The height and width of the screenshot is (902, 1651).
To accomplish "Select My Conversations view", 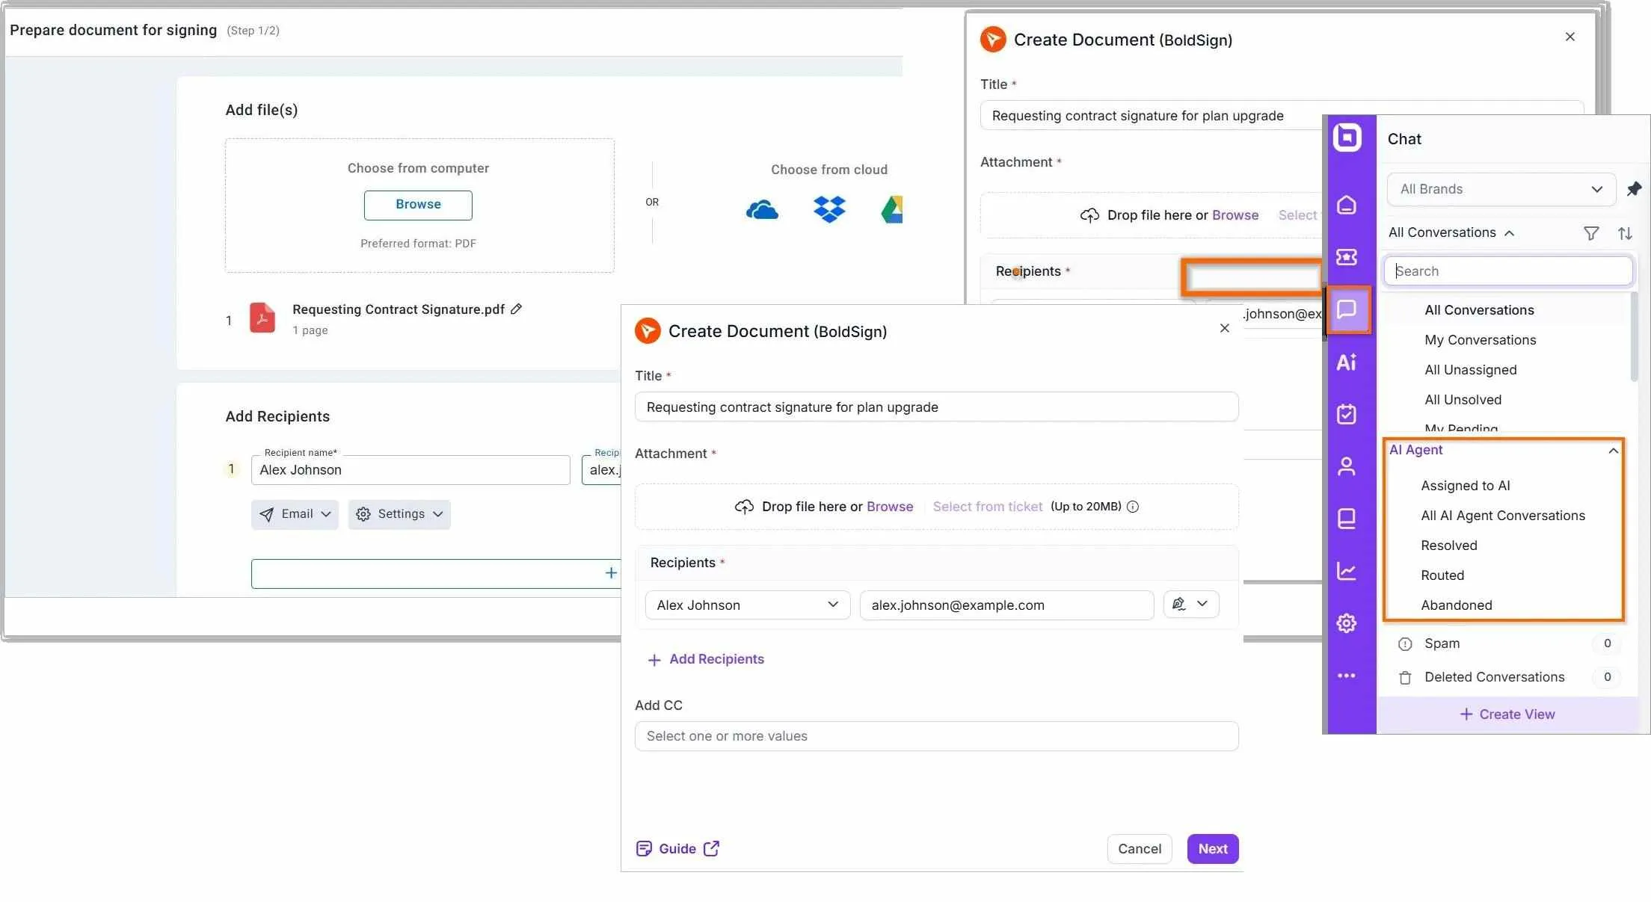I will 1480,340.
